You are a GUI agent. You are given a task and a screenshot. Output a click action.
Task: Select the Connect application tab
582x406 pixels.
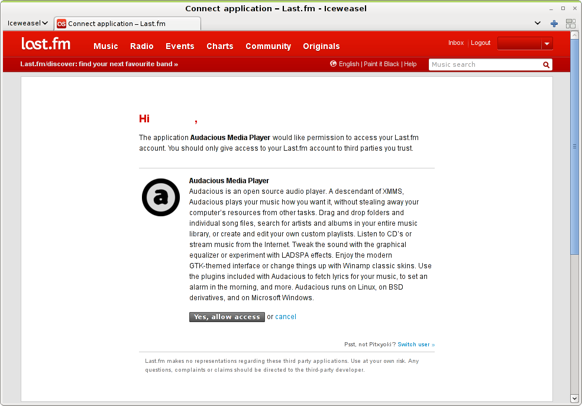(128, 24)
